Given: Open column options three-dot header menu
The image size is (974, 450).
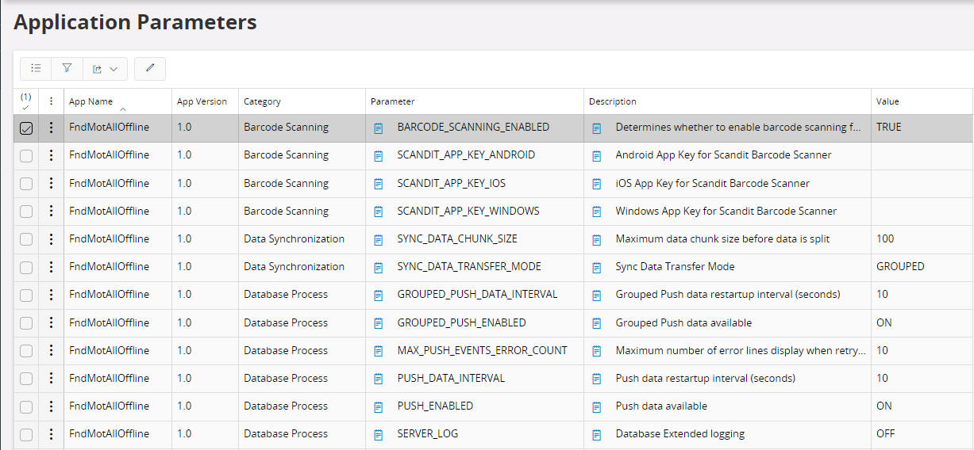Looking at the screenshot, I should tap(52, 101).
